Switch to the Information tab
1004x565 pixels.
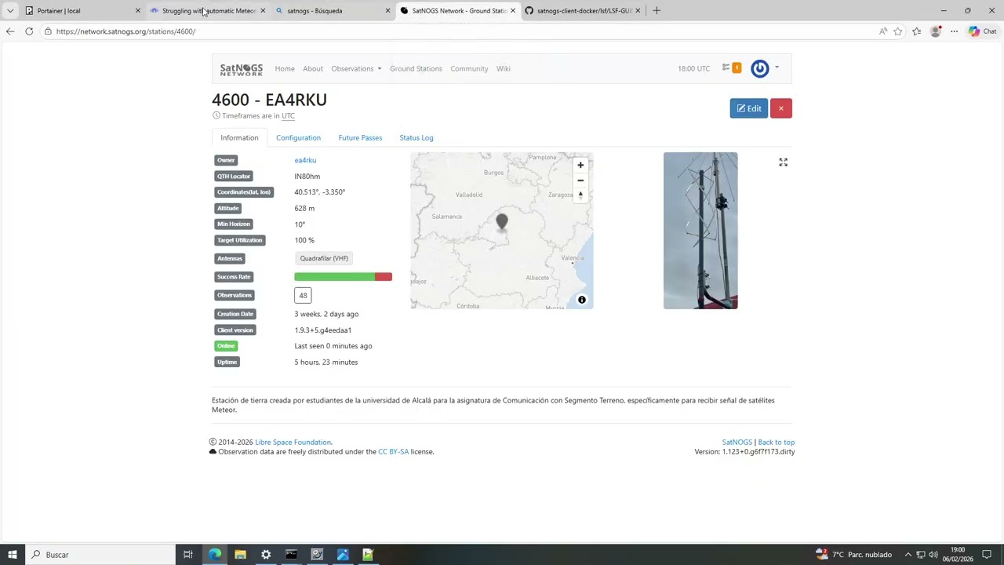tap(239, 138)
